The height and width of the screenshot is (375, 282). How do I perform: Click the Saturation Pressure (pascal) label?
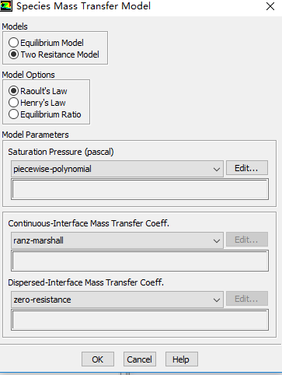[x=61, y=152]
